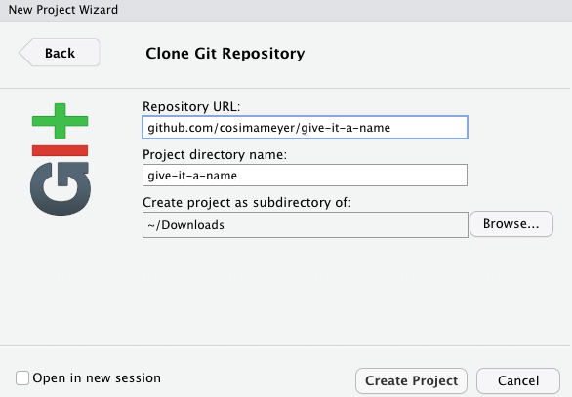Go back using the Back arrow button

[x=60, y=53]
